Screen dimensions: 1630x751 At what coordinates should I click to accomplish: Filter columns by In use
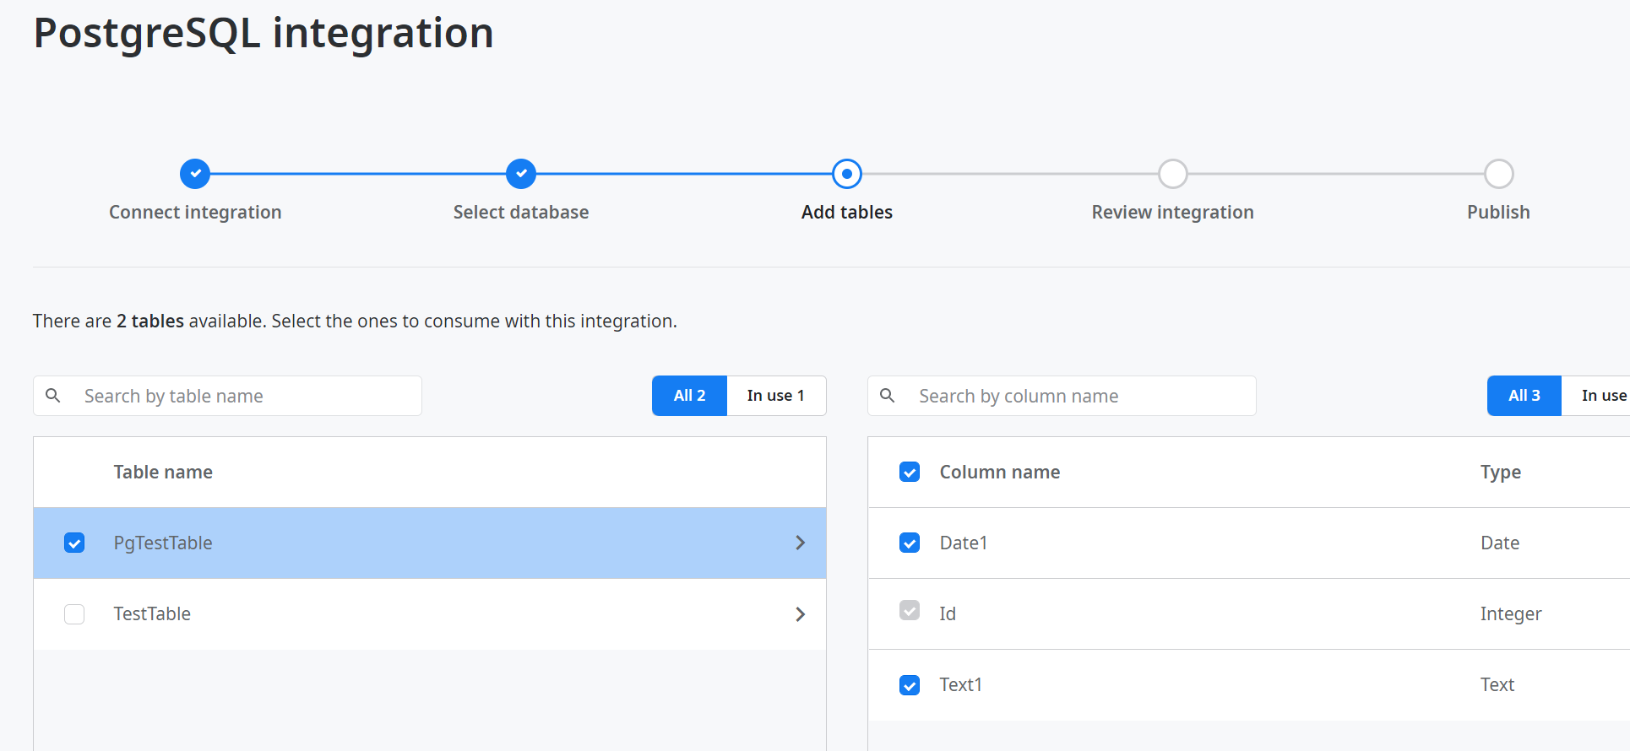[1601, 396]
